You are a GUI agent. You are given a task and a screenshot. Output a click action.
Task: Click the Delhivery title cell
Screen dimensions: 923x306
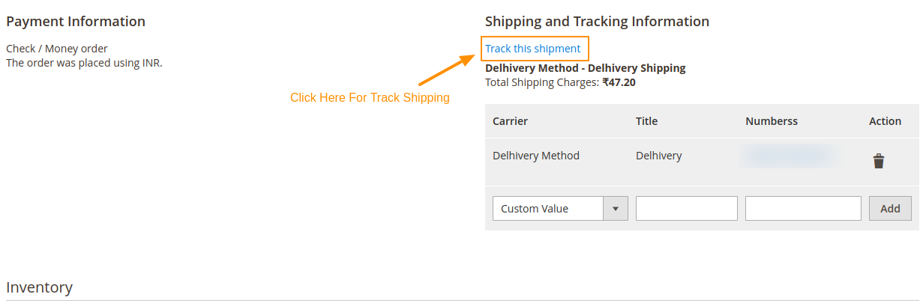click(658, 156)
